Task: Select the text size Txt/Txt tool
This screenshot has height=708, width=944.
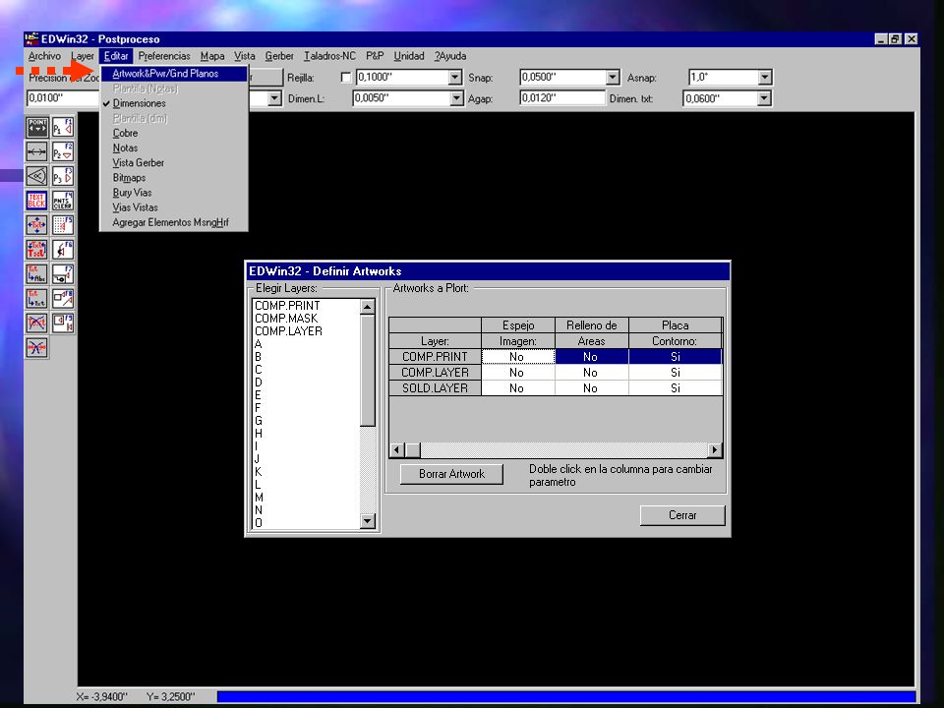Action: click(x=36, y=249)
